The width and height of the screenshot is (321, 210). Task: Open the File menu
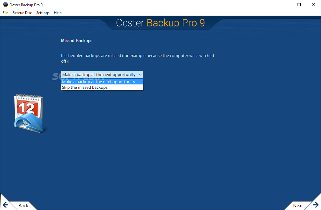coord(5,13)
